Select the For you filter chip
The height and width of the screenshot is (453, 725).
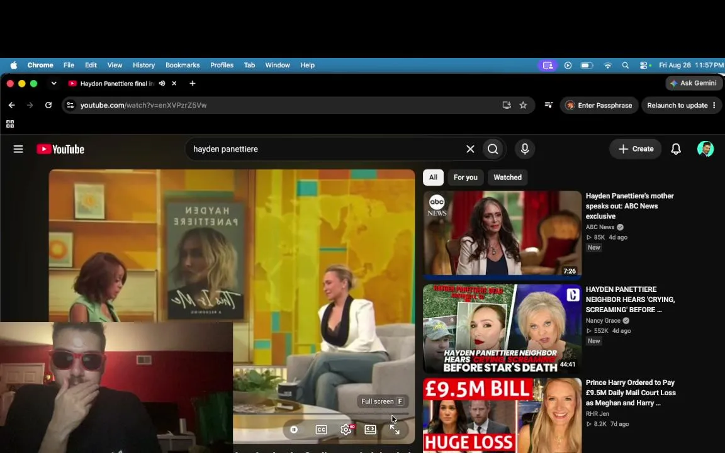pos(466,177)
